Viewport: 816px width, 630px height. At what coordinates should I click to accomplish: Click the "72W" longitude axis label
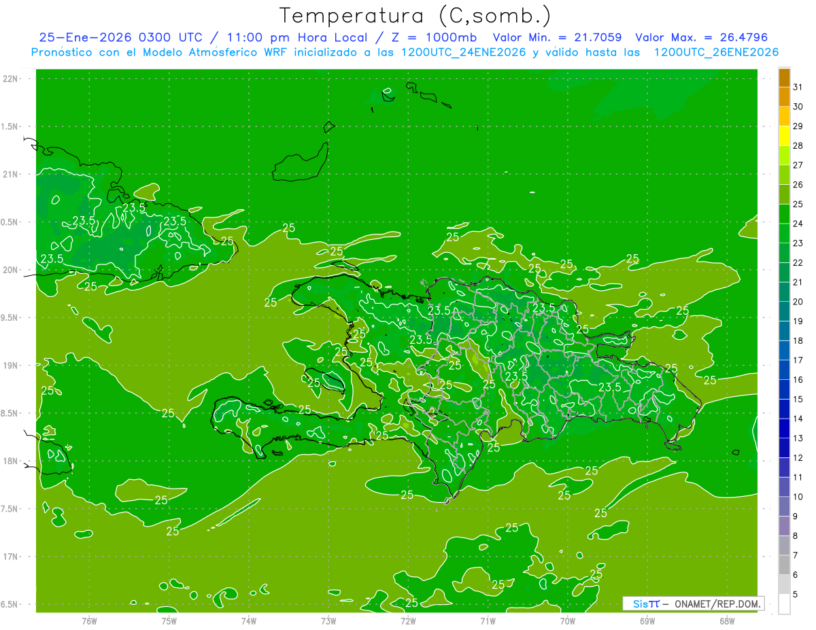tap(408, 620)
